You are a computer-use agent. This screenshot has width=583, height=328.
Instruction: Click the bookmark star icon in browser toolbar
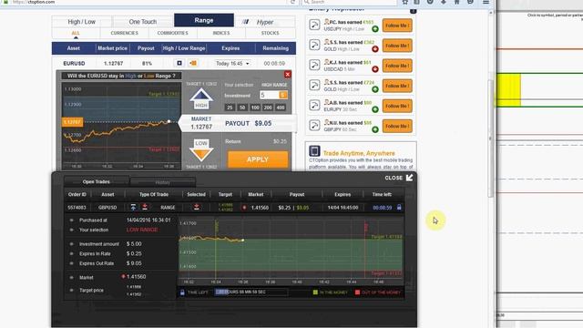pyautogui.click(x=404, y=2)
